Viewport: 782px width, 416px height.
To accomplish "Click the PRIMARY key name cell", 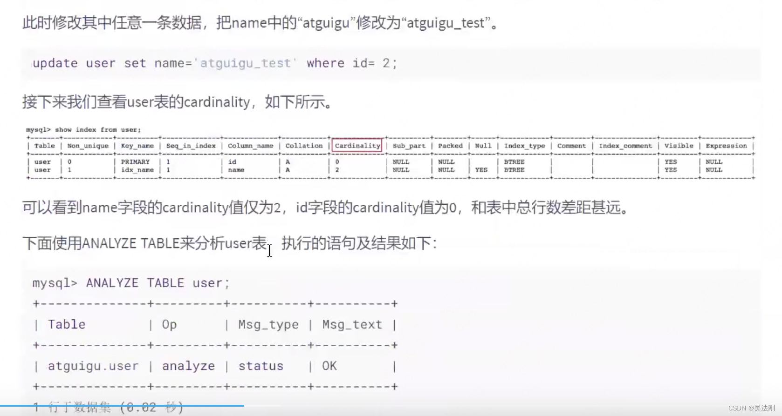I will tap(135, 162).
